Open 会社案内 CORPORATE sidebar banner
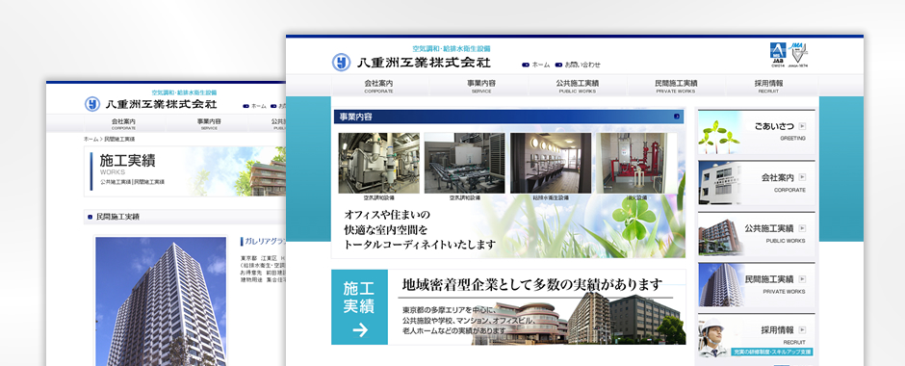The height and width of the screenshot is (366, 905). (756, 183)
